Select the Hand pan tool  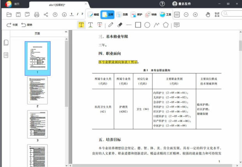point(208,15)
